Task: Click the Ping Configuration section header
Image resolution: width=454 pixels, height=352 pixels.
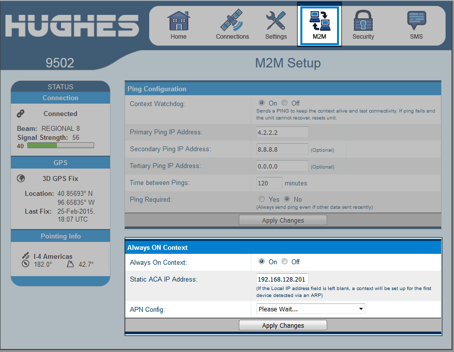Action: pos(283,89)
